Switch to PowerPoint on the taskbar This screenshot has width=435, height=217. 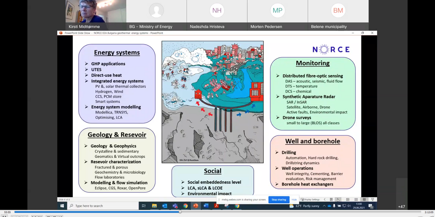tap(196, 206)
